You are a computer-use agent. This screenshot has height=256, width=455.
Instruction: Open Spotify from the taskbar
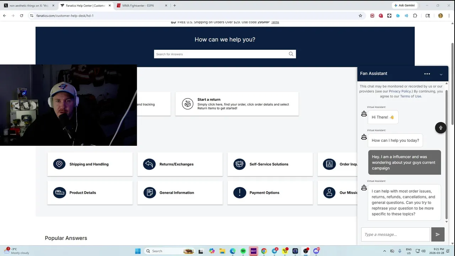[x=243, y=251]
